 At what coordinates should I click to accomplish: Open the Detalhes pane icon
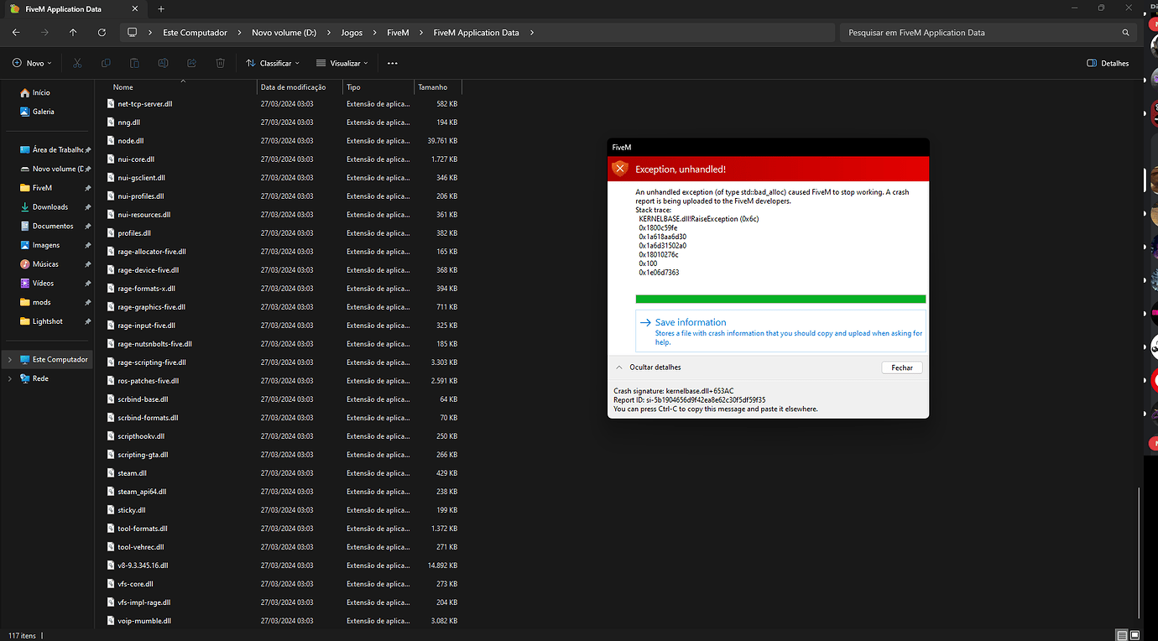[1107, 63]
